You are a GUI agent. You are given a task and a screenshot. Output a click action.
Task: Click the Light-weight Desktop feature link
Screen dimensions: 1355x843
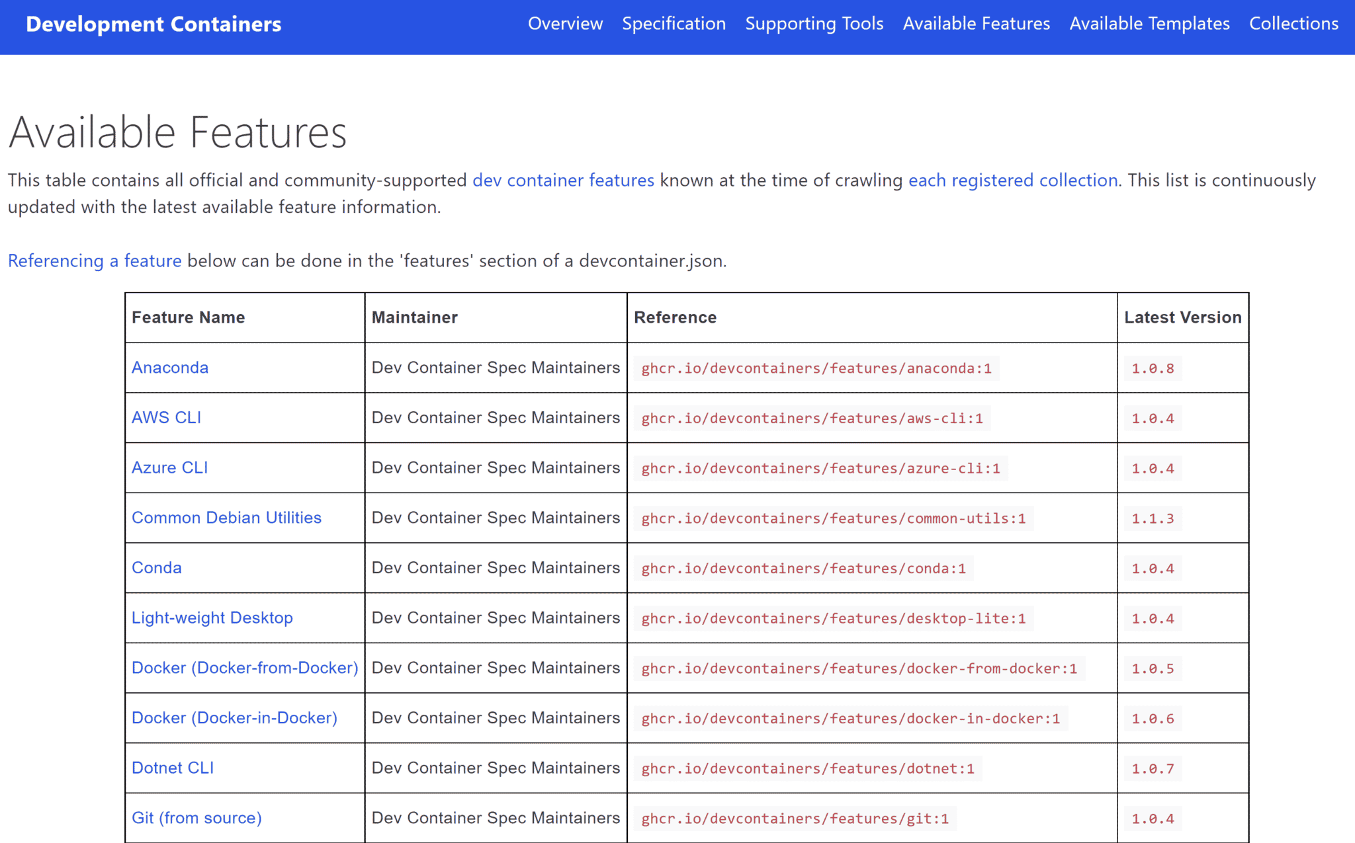tap(212, 618)
